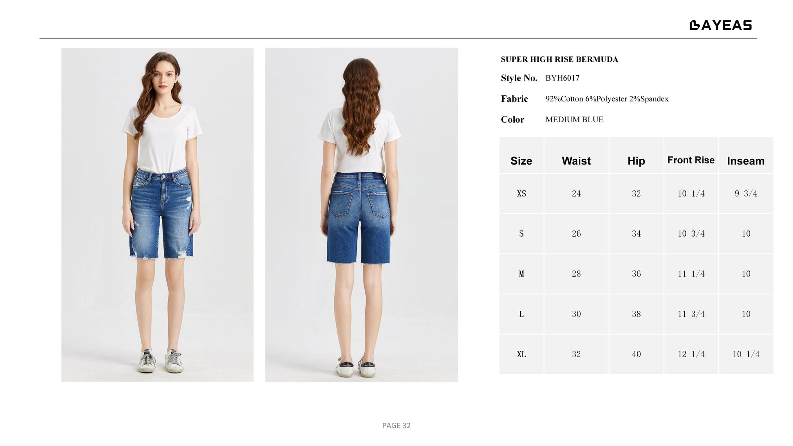Screen dimensions: 793x446
Task: Open the back view model photo
Action: point(361,215)
